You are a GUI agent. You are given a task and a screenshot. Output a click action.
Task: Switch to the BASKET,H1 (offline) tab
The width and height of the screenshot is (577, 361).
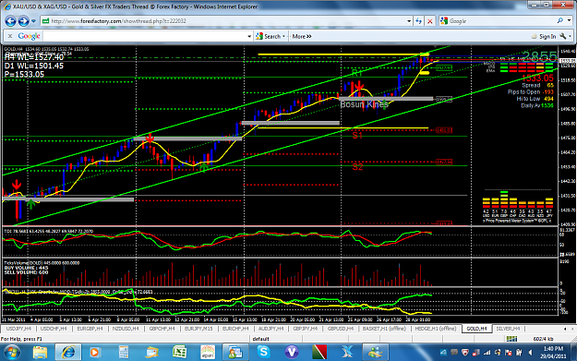coord(384,329)
